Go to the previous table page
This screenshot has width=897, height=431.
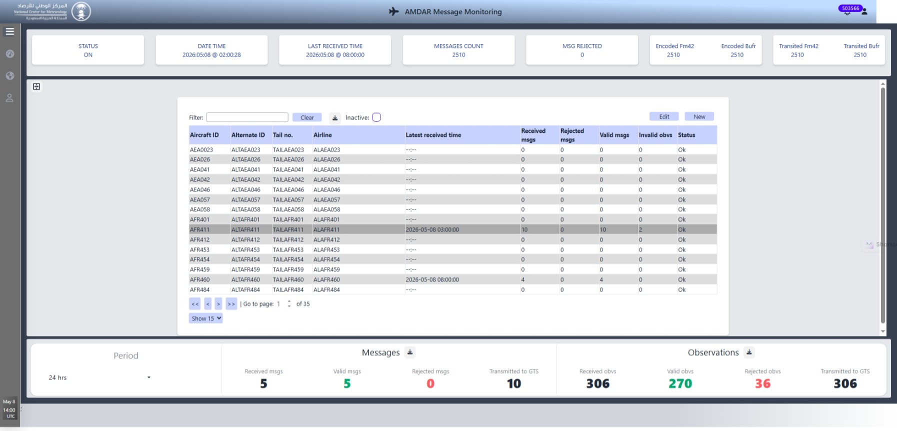[208, 303]
